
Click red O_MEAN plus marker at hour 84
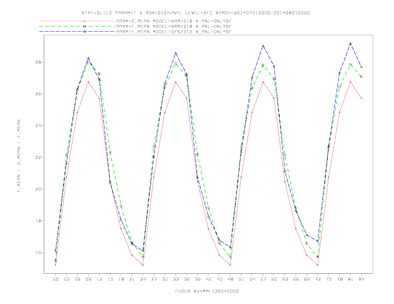click(361, 98)
